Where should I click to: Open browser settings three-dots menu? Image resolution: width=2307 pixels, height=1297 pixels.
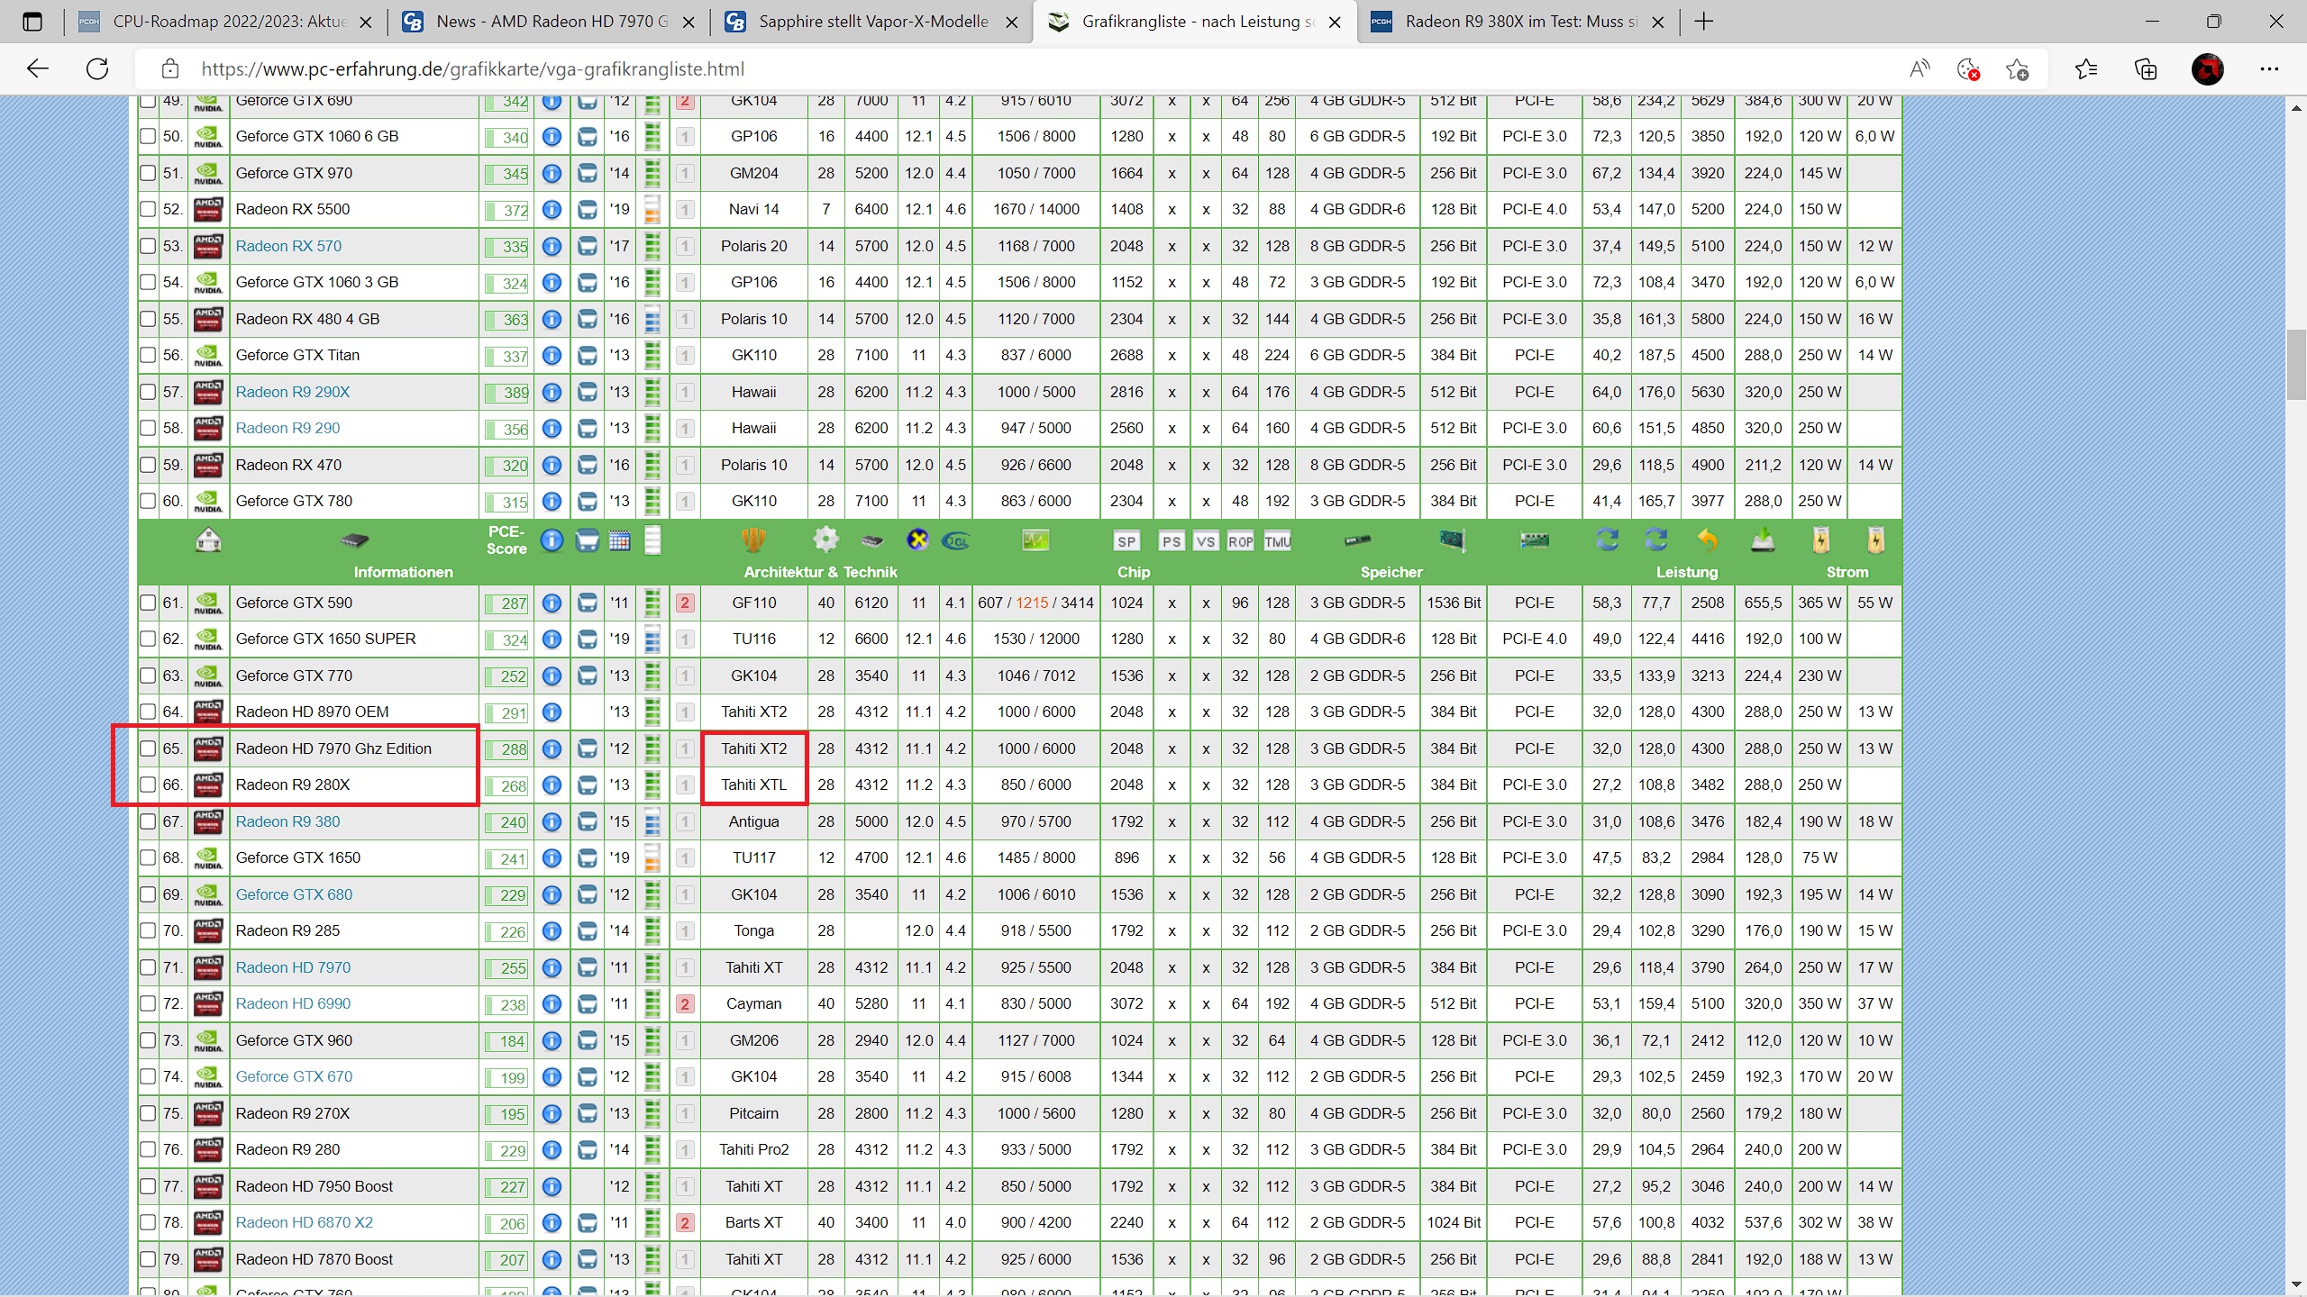click(x=2269, y=69)
